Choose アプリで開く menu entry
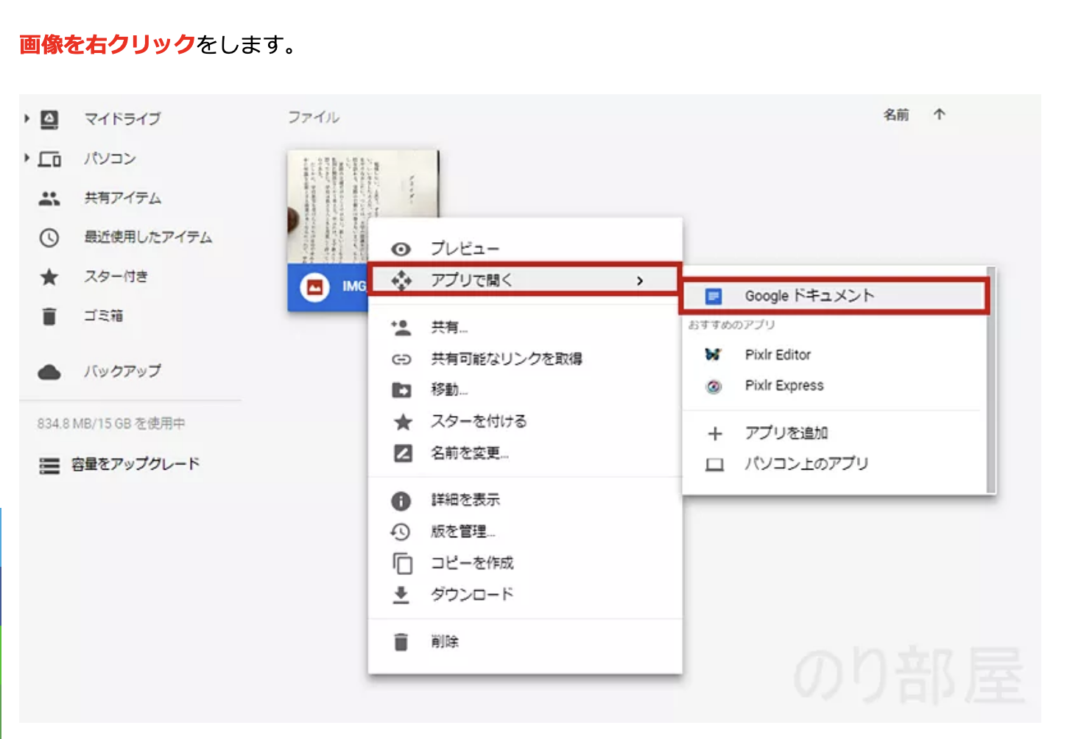Screen dimensions: 1084x739 [524, 280]
